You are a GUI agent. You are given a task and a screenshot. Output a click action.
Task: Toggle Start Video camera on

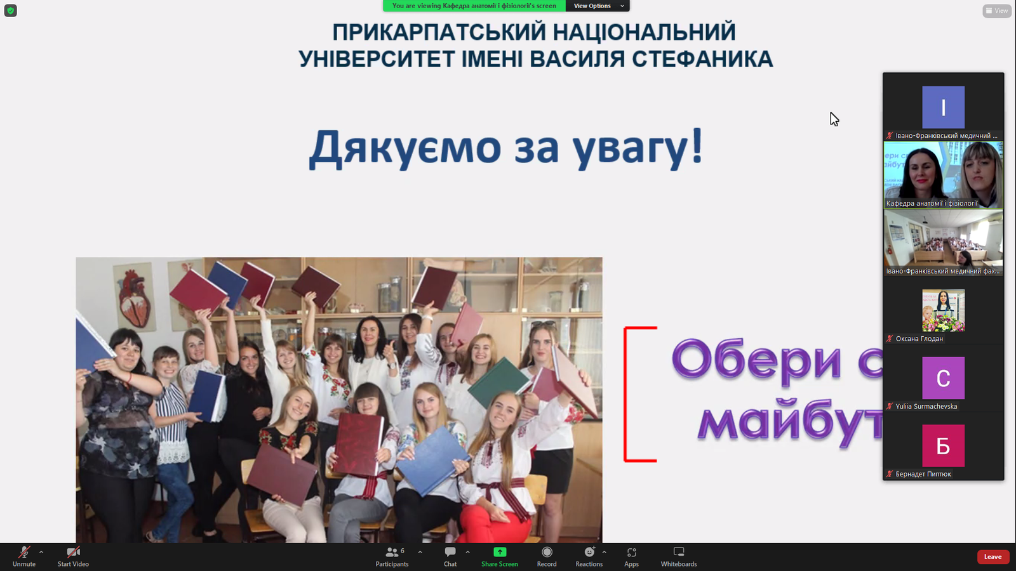click(73, 556)
